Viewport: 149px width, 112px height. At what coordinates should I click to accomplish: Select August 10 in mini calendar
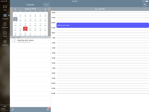30,19
